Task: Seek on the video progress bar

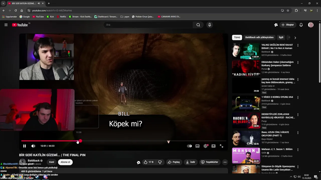Action: (x=123, y=141)
